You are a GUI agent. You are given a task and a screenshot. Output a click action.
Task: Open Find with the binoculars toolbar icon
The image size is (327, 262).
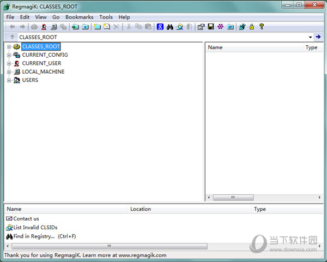pyautogui.click(x=169, y=27)
